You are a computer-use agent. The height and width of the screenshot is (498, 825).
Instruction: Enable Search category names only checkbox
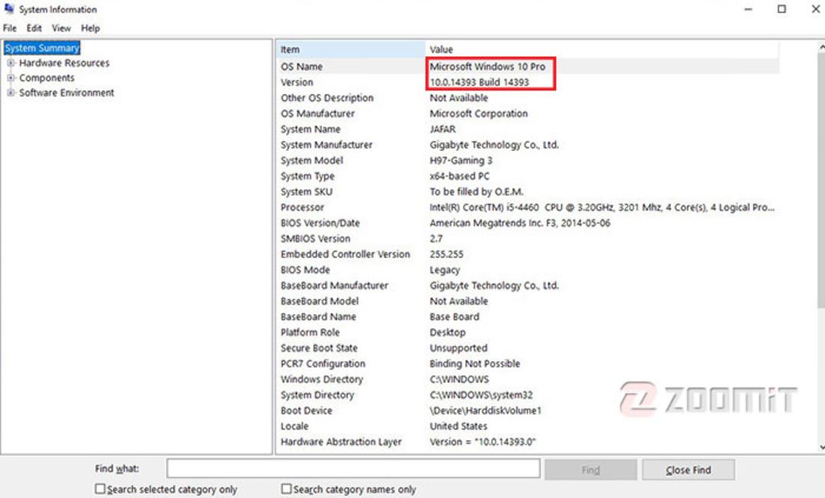(x=286, y=489)
